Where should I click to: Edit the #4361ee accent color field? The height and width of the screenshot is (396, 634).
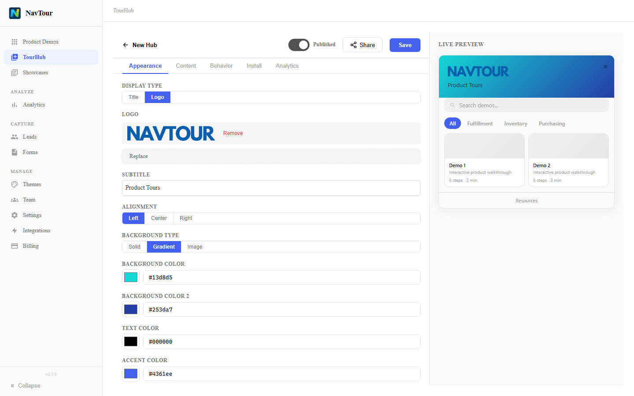click(282, 374)
